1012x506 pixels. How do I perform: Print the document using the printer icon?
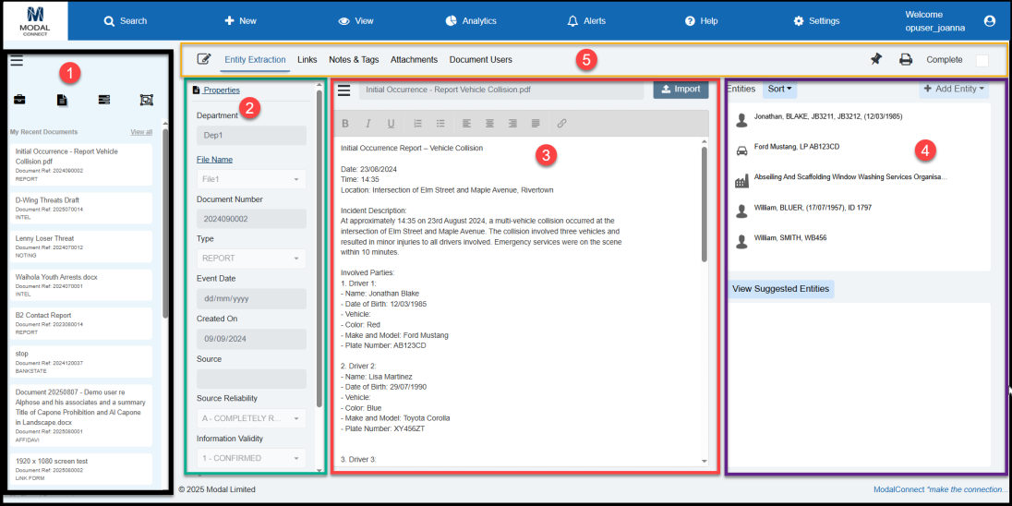906,60
